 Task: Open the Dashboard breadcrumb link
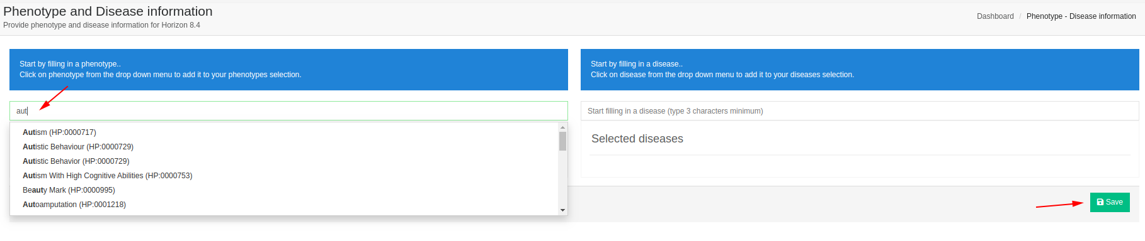point(995,16)
